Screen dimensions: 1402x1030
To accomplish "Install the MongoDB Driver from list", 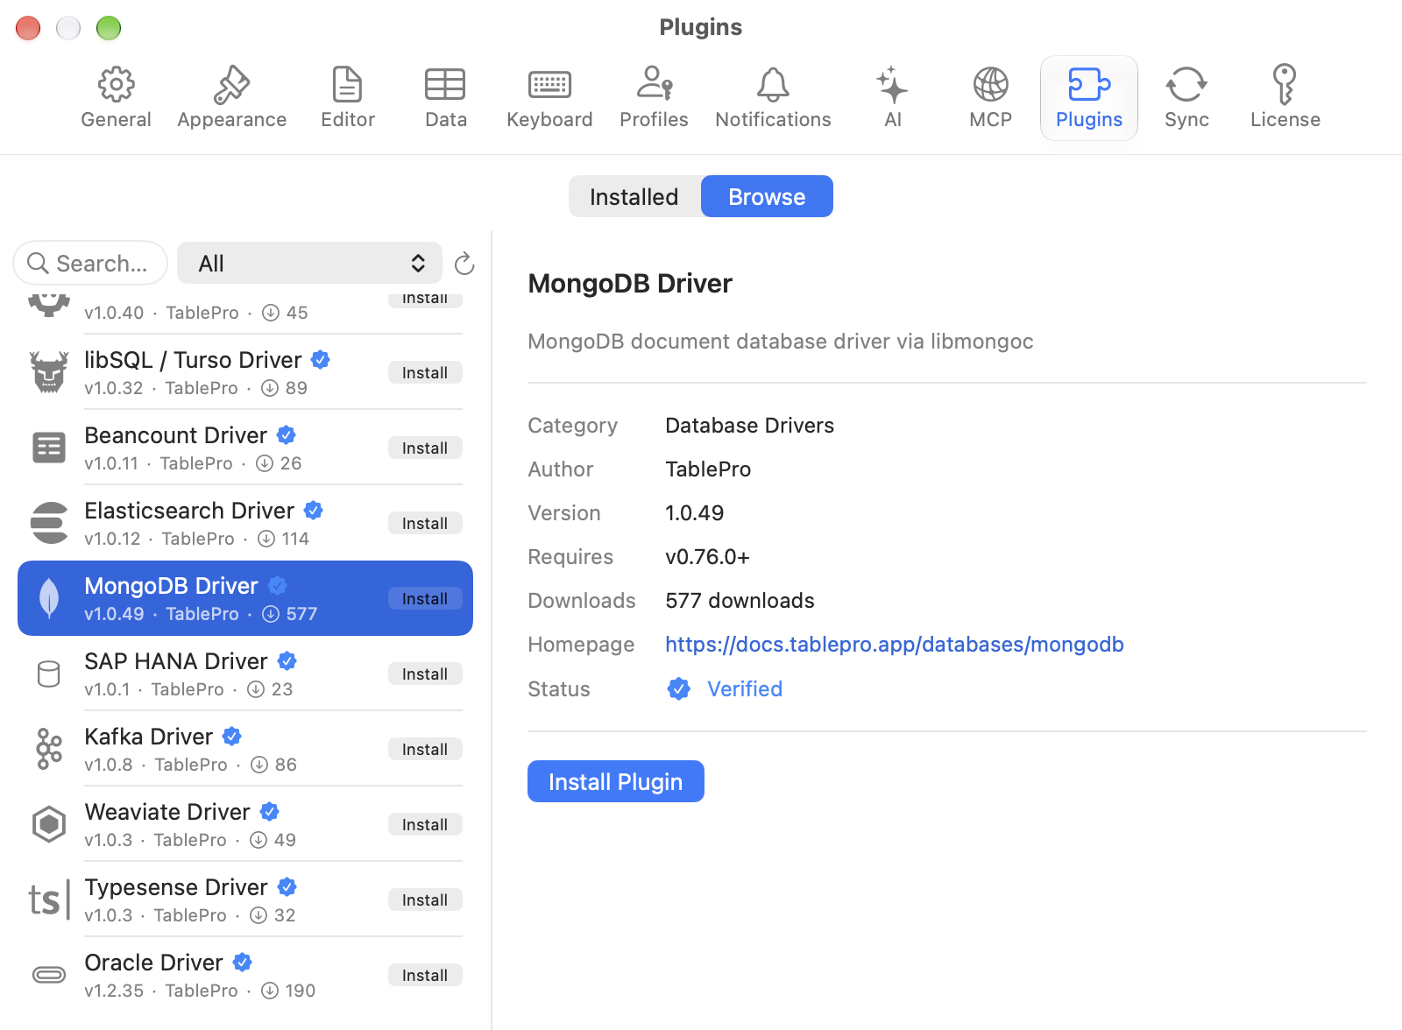I will click(425, 598).
